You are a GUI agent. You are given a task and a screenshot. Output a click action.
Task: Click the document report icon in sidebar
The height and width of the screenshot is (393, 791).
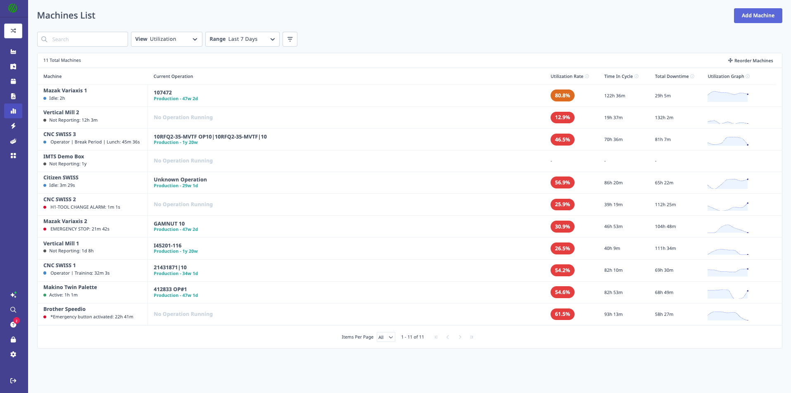click(13, 96)
